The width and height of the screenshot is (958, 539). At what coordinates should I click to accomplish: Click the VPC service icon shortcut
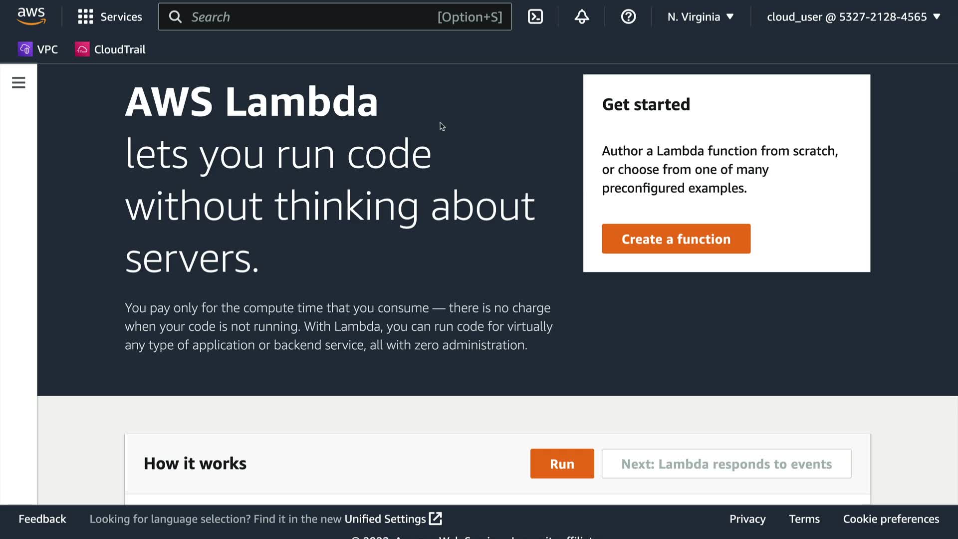pyautogui.click(x=25, y=49)
